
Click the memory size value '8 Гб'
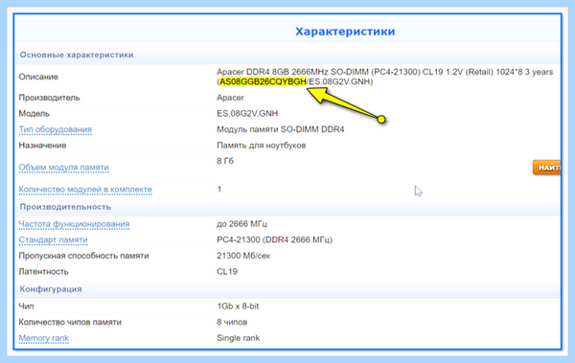[x=225, y=161]
